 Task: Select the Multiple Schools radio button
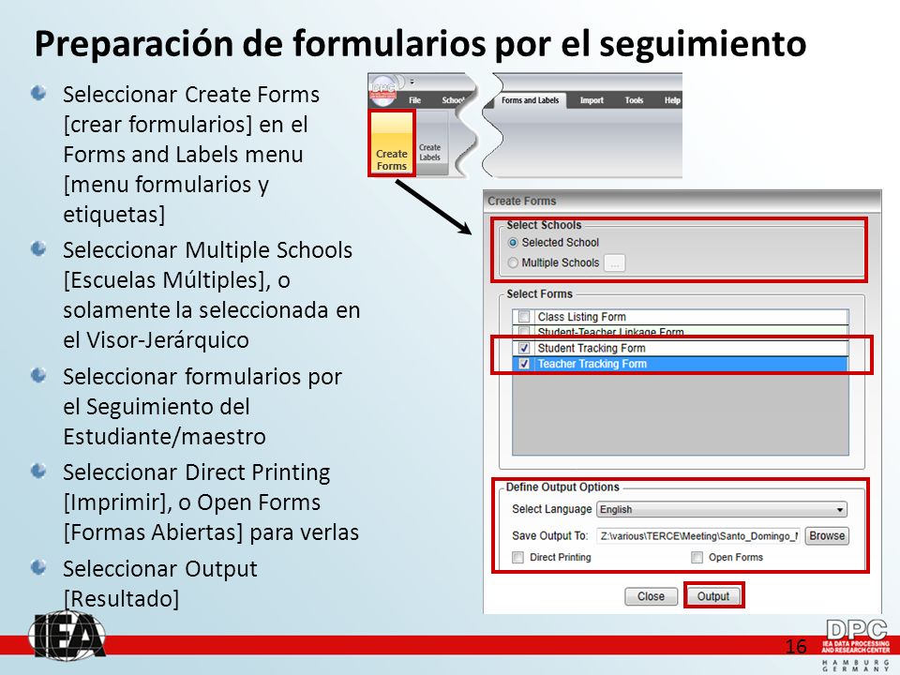point(513,262)
